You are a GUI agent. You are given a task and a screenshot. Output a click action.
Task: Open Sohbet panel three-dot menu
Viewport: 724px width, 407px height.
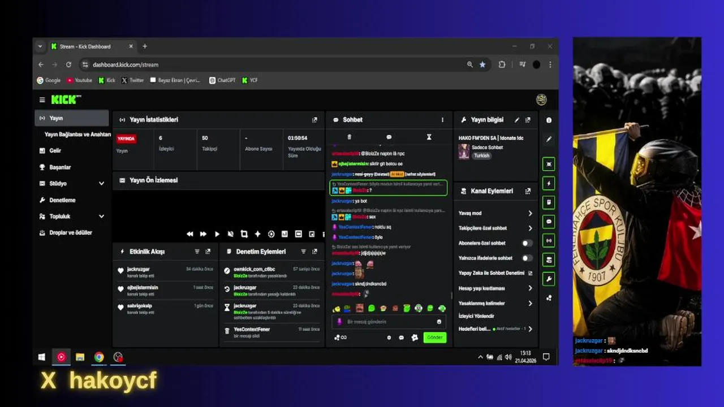pos(442,120)
